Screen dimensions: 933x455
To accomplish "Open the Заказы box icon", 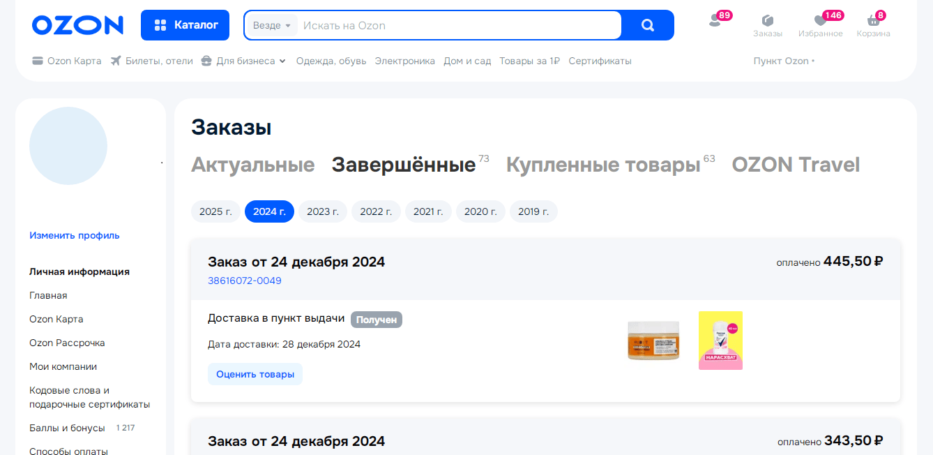I will [768, 20].
